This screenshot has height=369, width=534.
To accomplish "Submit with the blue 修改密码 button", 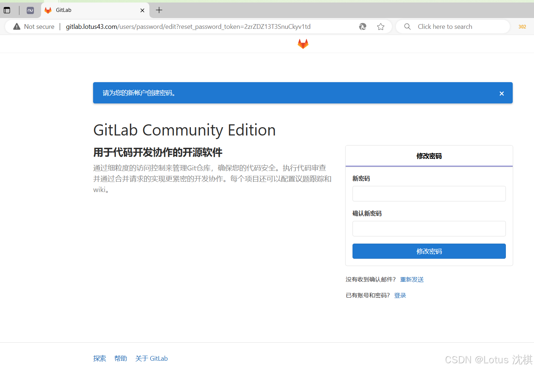I will [429, 251].
